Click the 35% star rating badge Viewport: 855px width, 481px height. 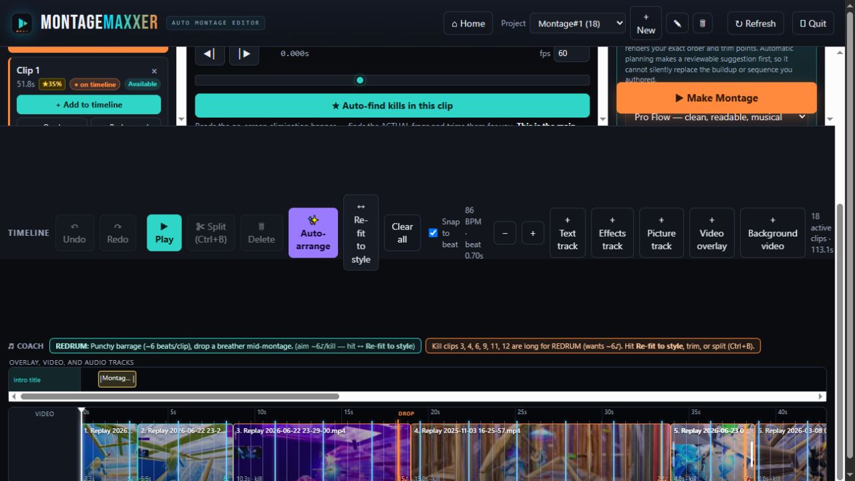[x=52, y=84]
